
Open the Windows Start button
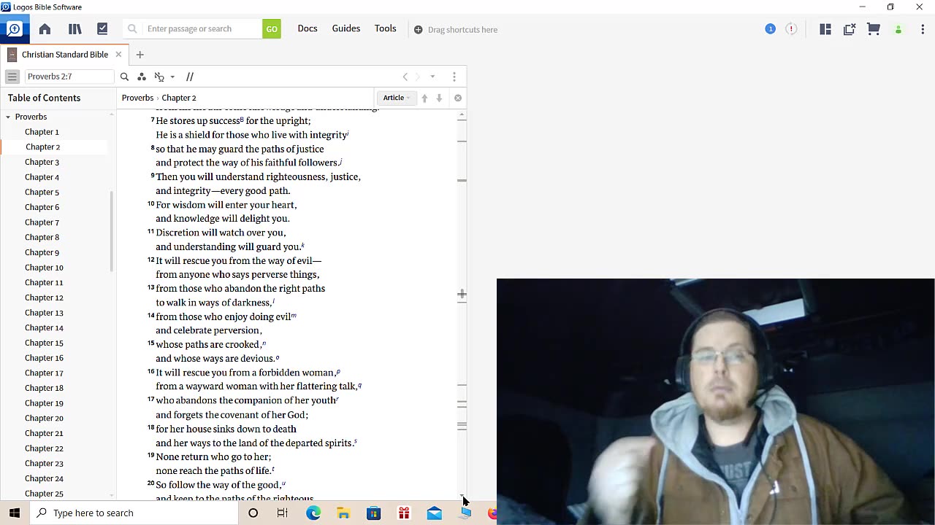click(x=15, y=513)
